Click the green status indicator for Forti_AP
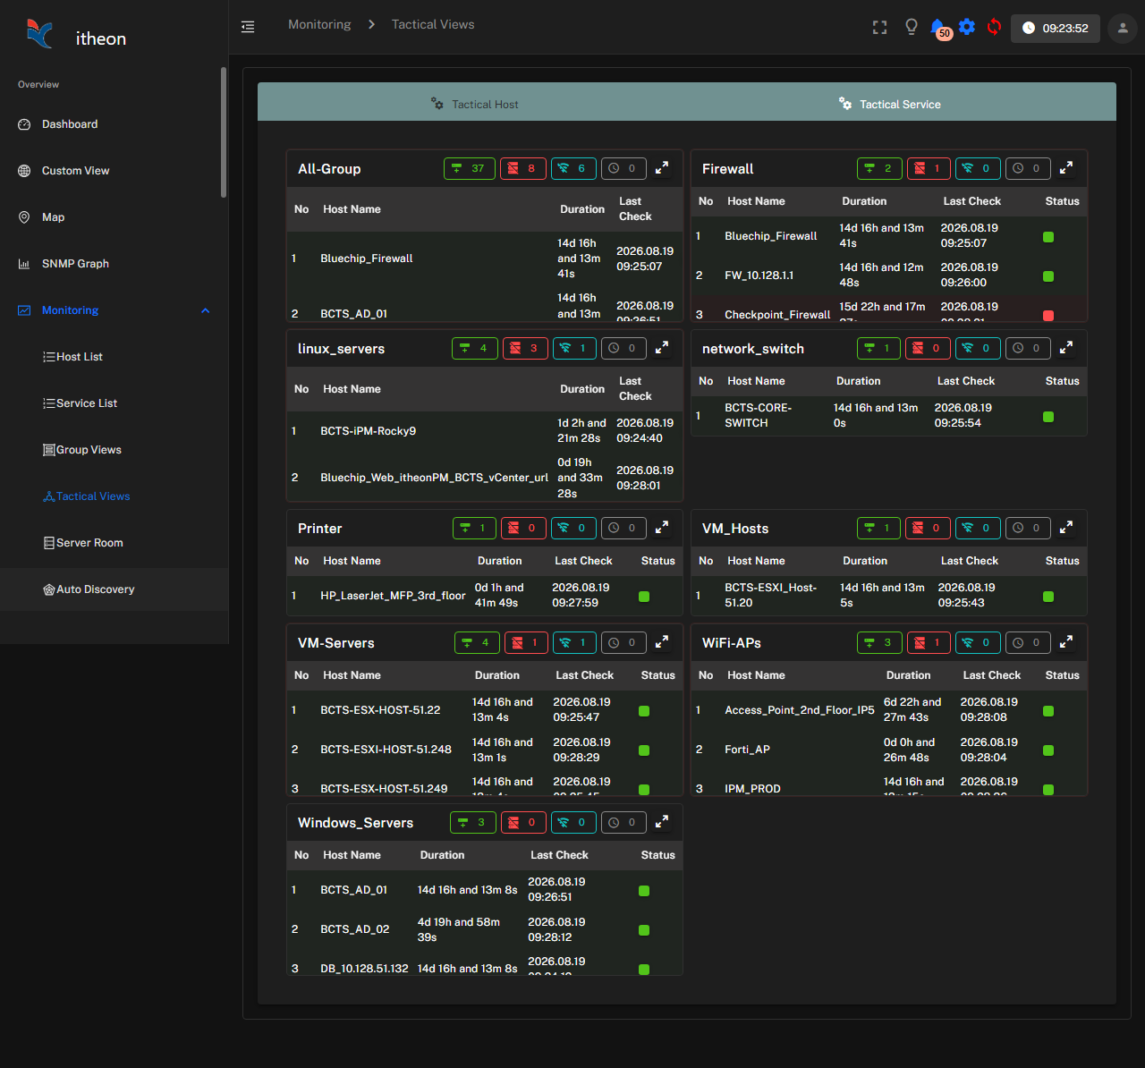Viewport: 1145px width, 1068px height. tap(1048, 750)
